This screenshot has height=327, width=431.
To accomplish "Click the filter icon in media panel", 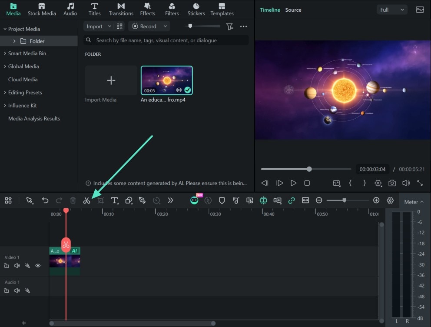I will (229, 27).
